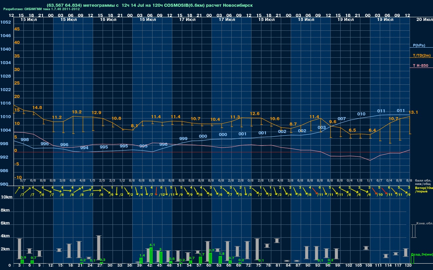The height and width of the screenshot is (270, 433).
Task: Click the 14.8 temperature value
Action: click(37, 108)
